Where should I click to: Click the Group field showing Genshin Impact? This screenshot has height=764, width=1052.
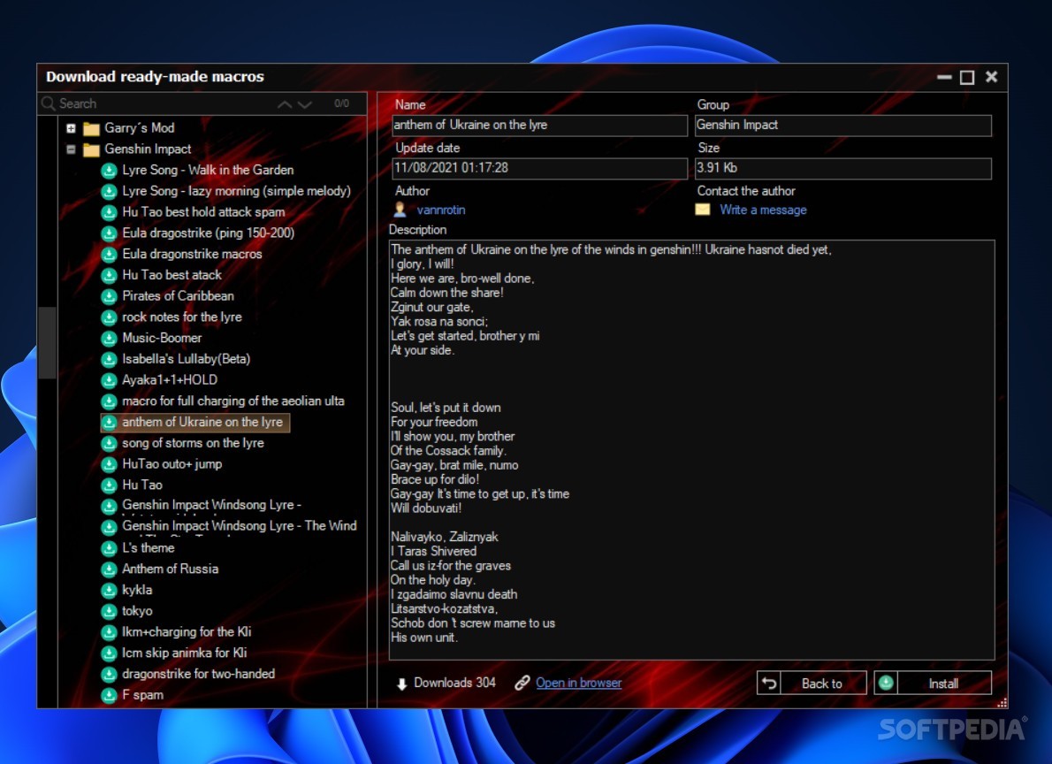[x=843, y=126]
